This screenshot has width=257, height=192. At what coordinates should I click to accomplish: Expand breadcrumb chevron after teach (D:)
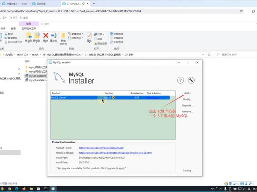tap(30, 55)
